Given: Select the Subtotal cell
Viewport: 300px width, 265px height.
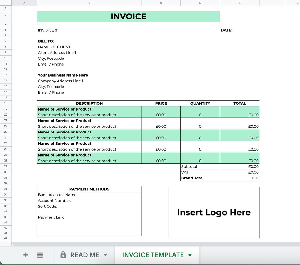Looking at the screenshot, I should pyautogui.click(x=189, y=166).
